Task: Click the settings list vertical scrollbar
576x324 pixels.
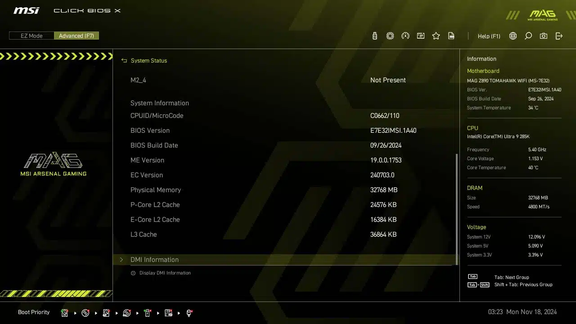Action: point(457,209)
